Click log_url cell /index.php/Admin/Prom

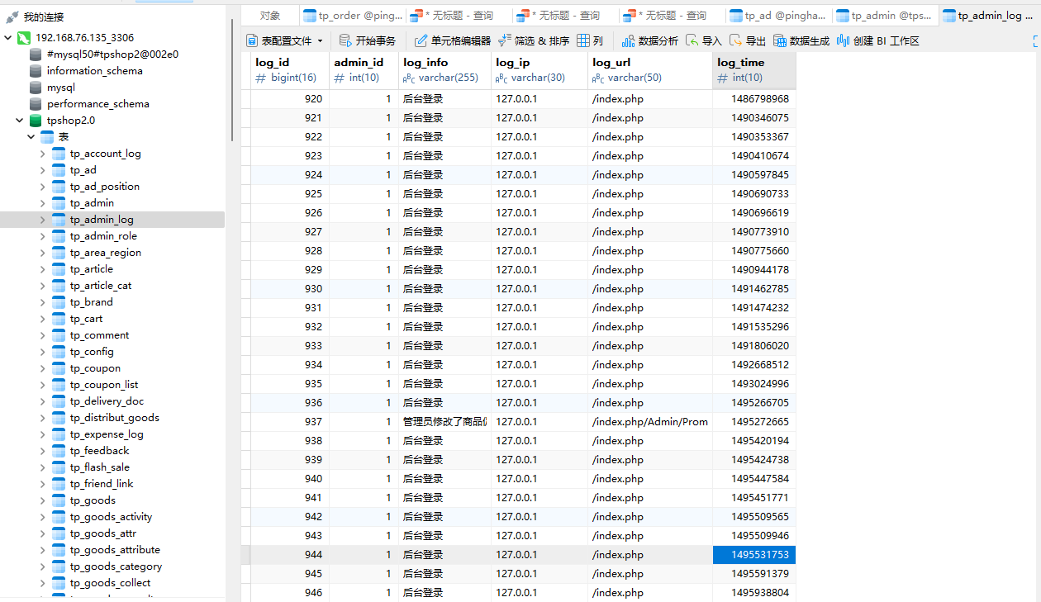tap(650, 422)
